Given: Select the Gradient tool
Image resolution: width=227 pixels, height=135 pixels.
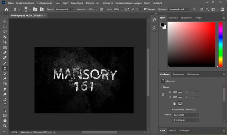Looking at the screenshot, I should [5, 84].
